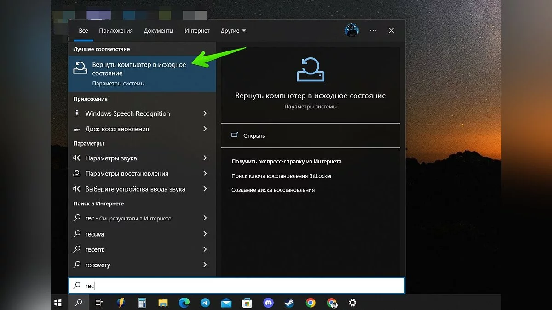Open Calculator from the taskbar
Viewport: 552px width, 310px height.
pyautogui.click(x=142, y=303)
